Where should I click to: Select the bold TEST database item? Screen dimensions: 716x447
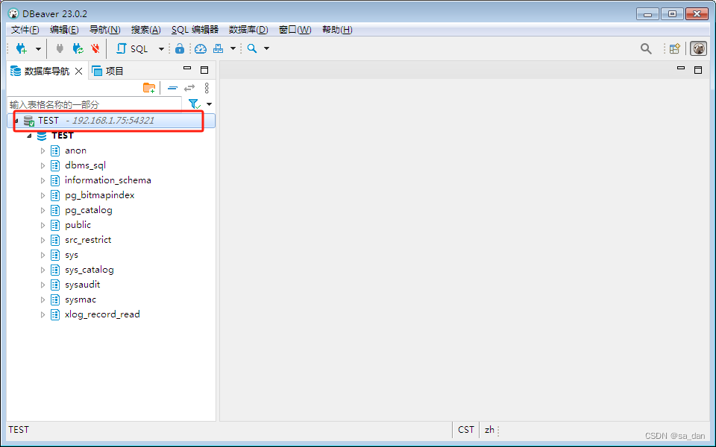pos(63,136)
